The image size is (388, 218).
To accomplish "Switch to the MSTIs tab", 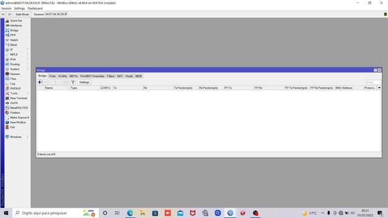I will coord(73,76).
